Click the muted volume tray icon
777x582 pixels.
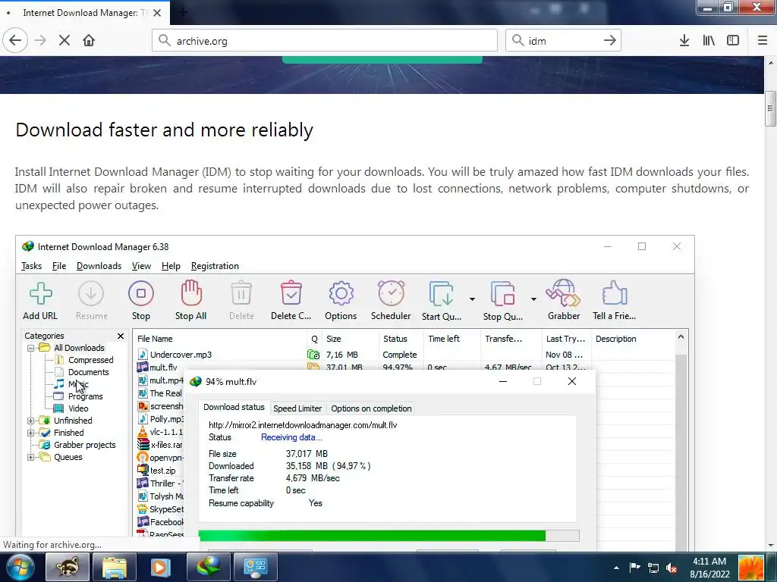click(x=672, y=568)
